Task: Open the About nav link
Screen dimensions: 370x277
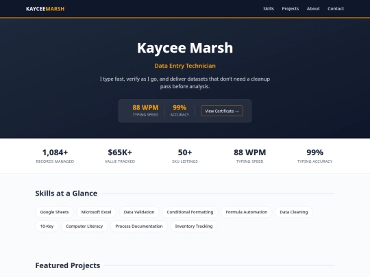Action: coord(313,9)
